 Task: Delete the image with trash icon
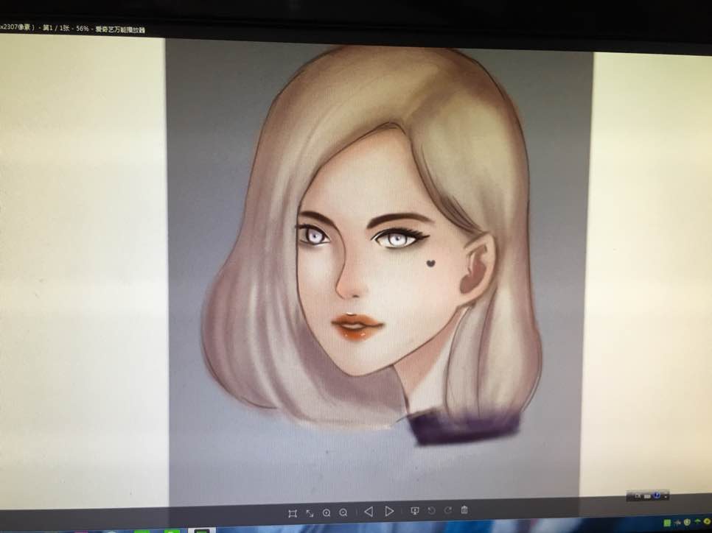(464, 509)
